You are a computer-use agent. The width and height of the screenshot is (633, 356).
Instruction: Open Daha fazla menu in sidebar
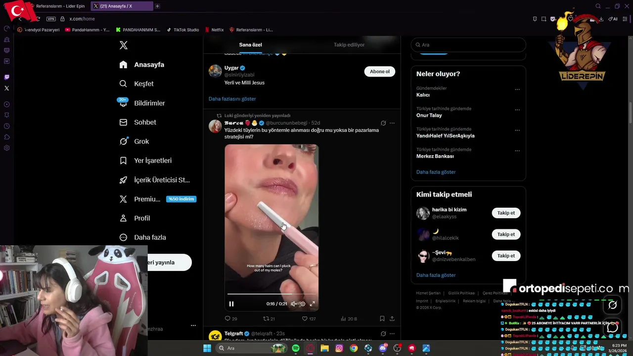pos(142,237)
